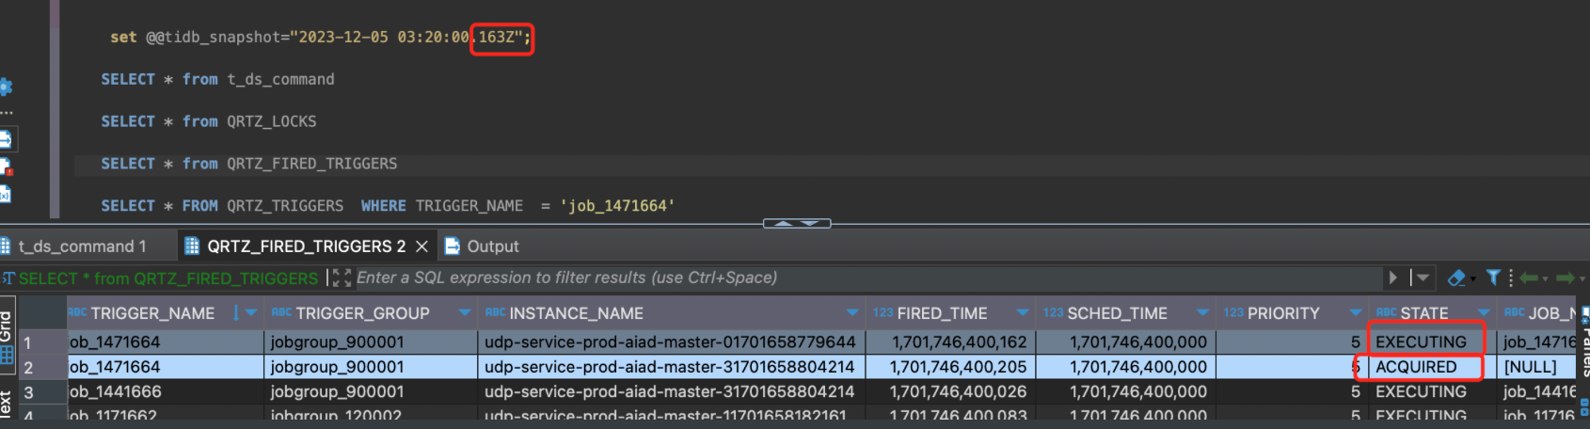Open the TRIGGER_NAME column filter dropdown

pyautogui.click(x=251, y=313)
